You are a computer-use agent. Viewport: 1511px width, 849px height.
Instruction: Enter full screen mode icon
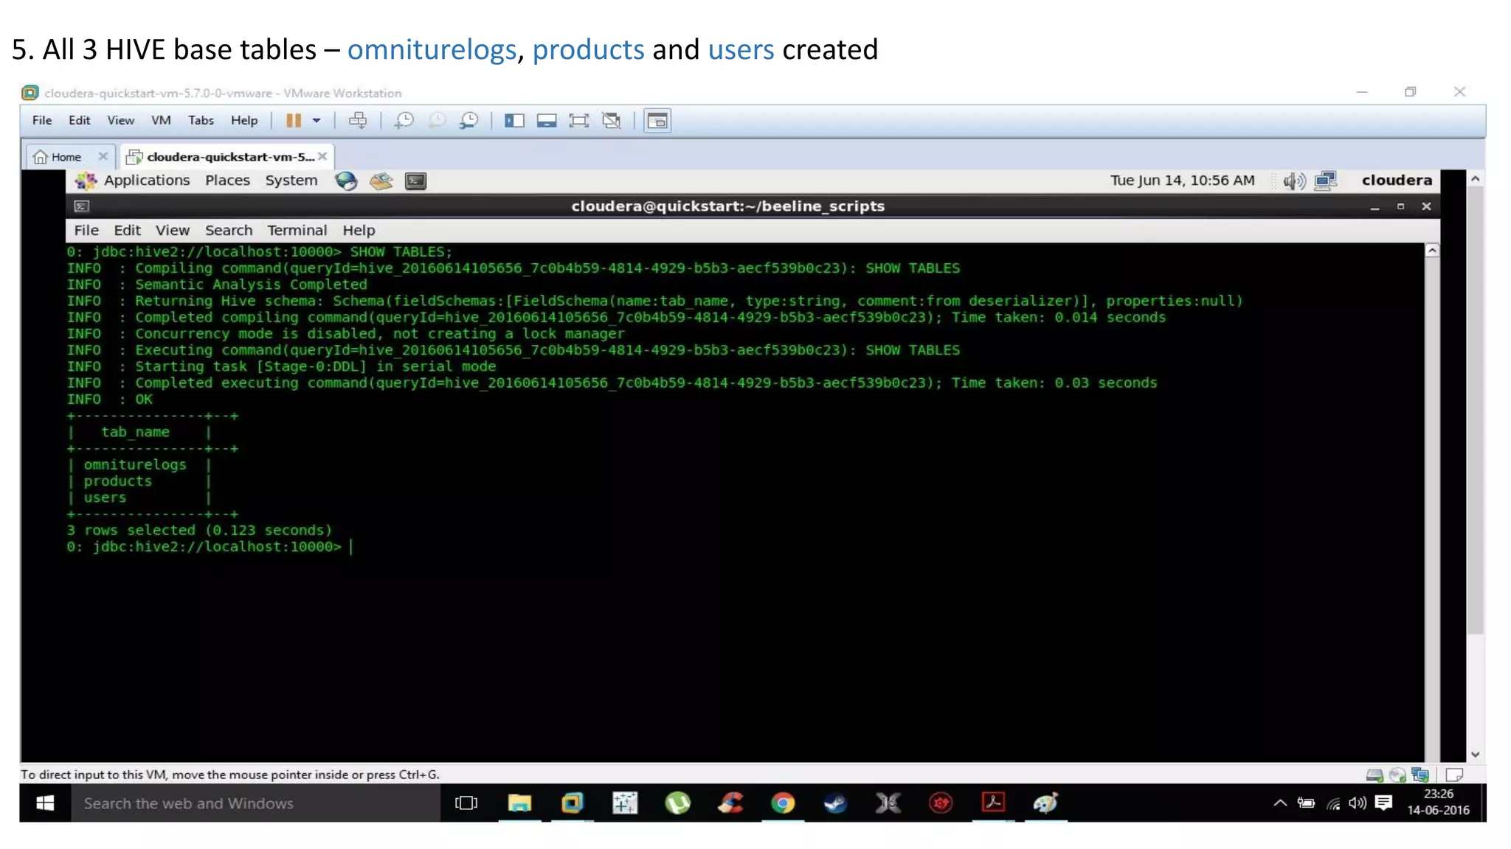click(x=579, y=120)
